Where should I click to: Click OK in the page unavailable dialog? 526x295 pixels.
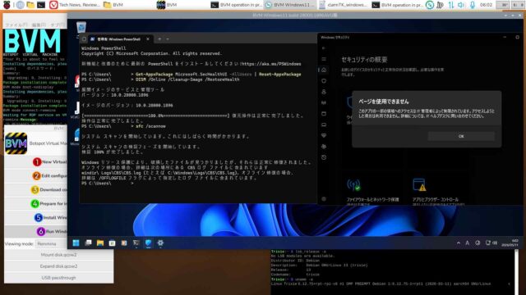(x=461, y=136)
